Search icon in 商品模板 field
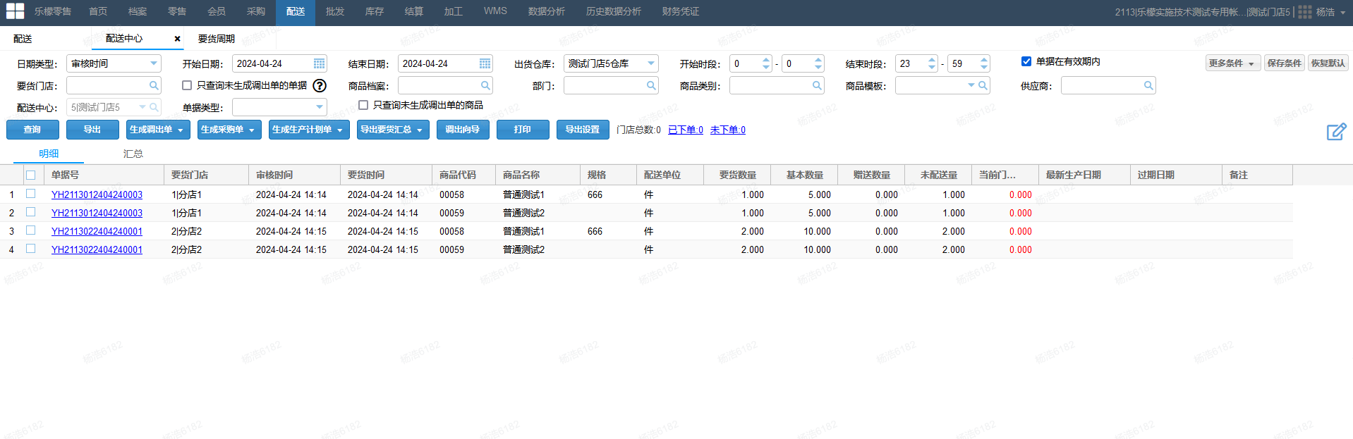The width and height of the screenshot is (1353, 439). point(983,85)
